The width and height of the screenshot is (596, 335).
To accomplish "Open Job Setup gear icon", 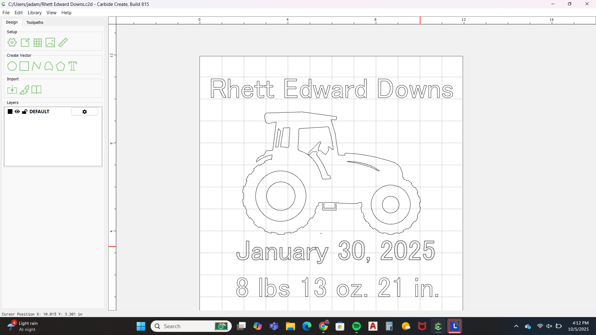I will 12,42.
